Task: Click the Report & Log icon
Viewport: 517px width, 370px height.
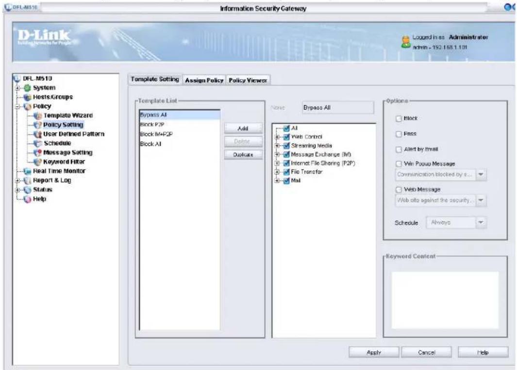Action: pyautogui.click(x=27, y=180)
